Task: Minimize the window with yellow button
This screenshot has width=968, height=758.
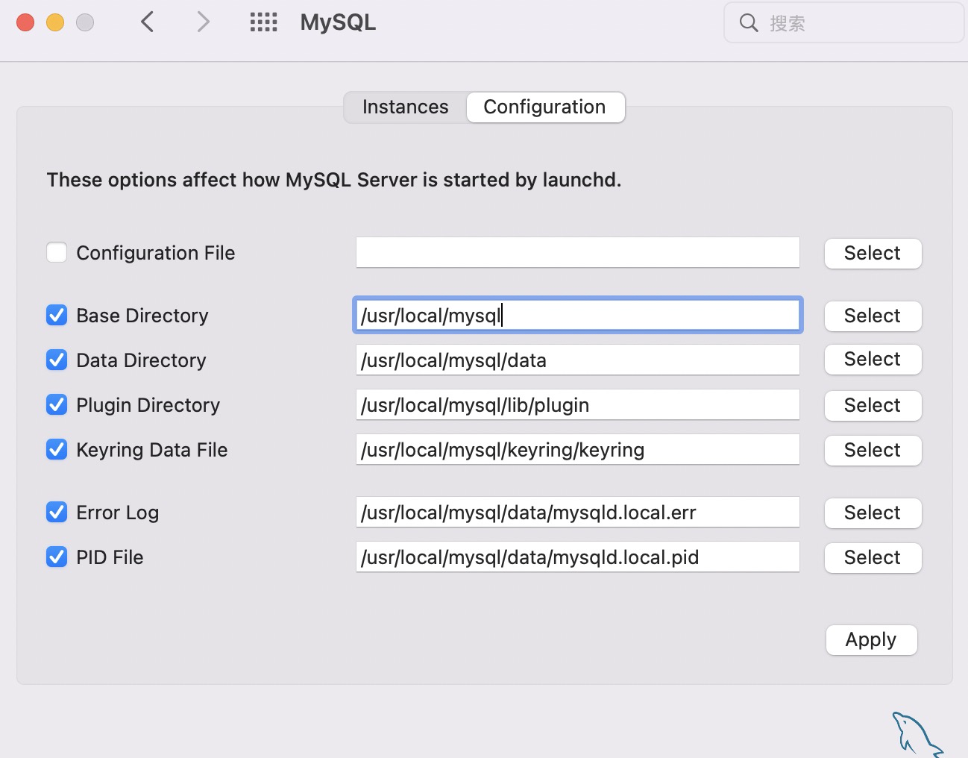Action: tap(55, 22)
